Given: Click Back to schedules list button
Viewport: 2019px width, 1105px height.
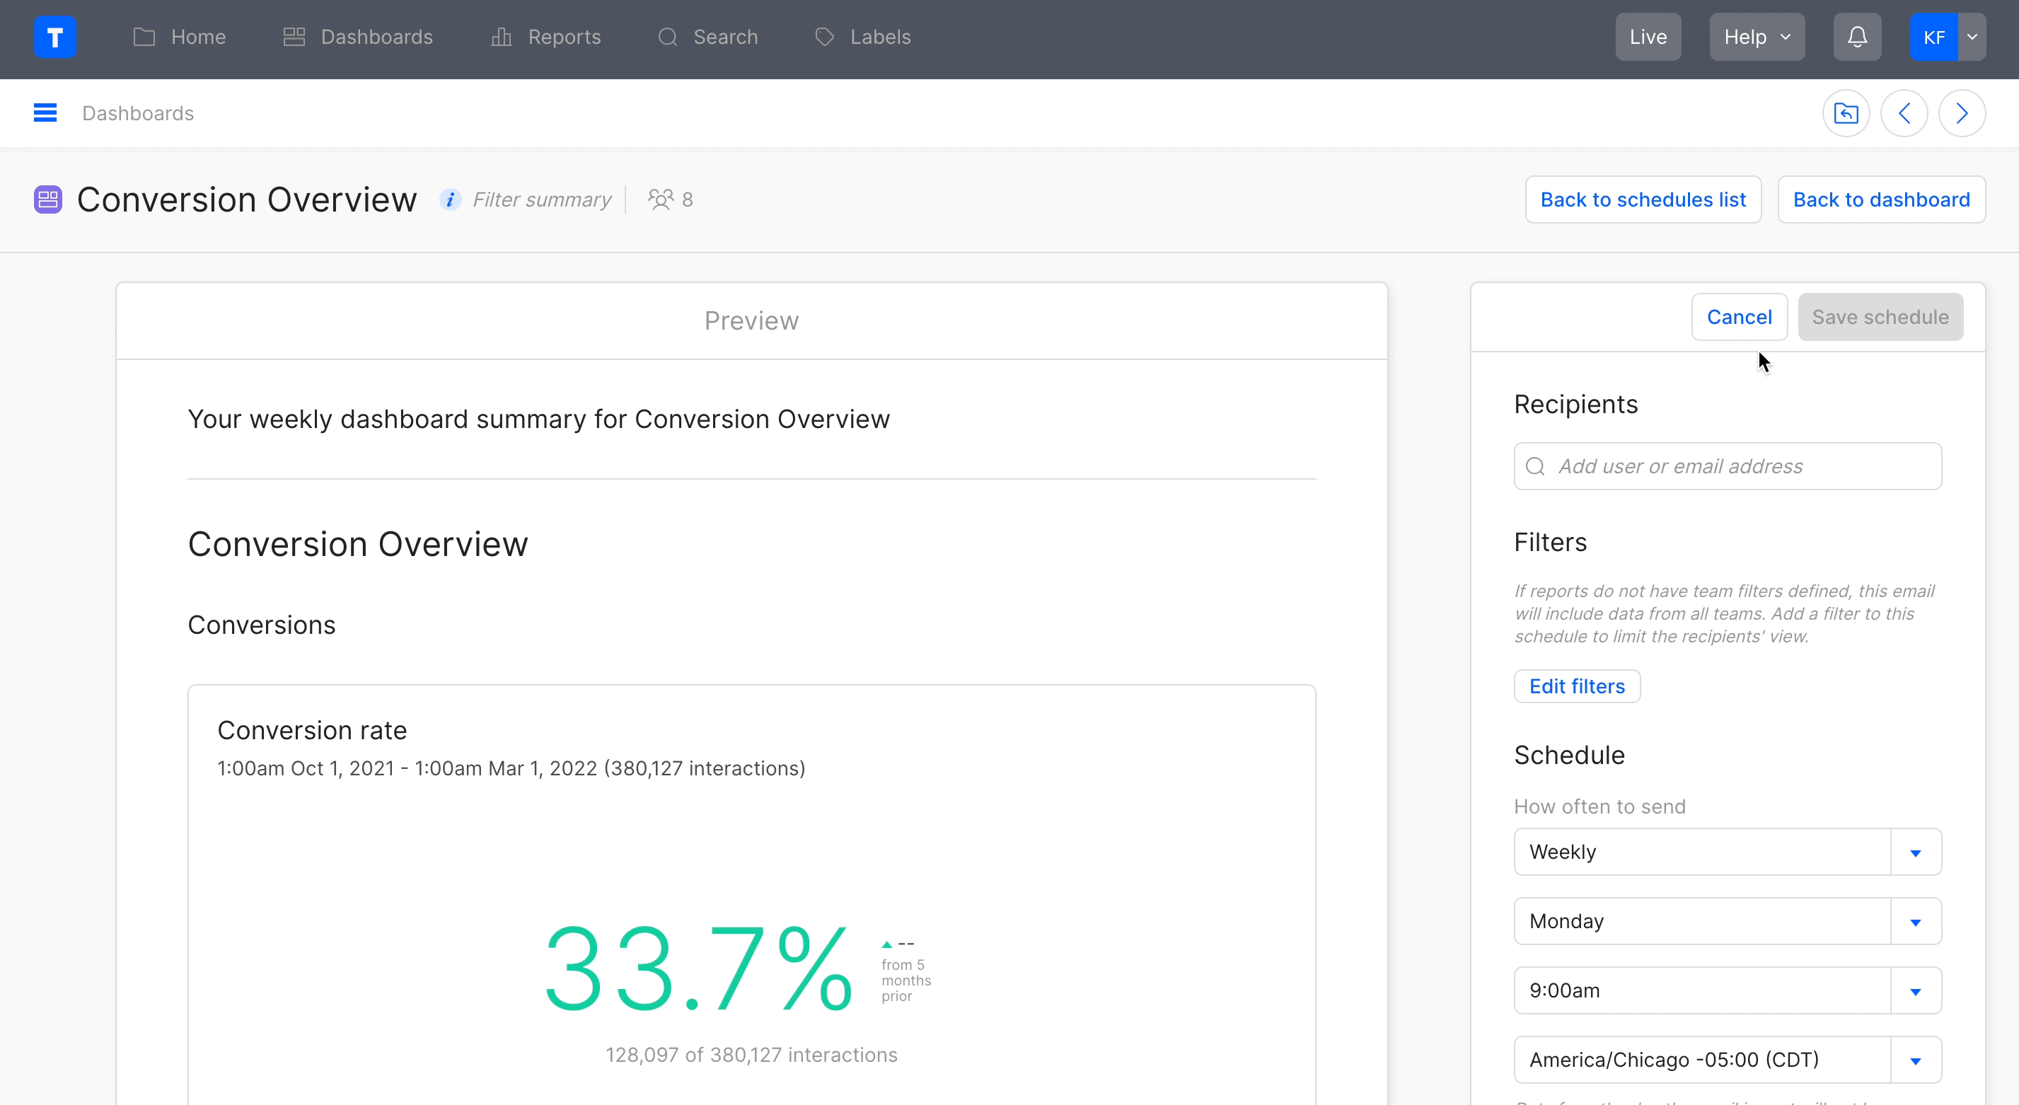Looking at the screenshot, I should coord(1643,199).
